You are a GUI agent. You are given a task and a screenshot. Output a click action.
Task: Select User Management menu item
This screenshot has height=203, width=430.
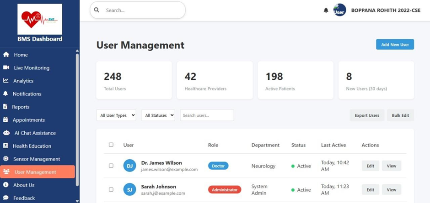[38, 172]
